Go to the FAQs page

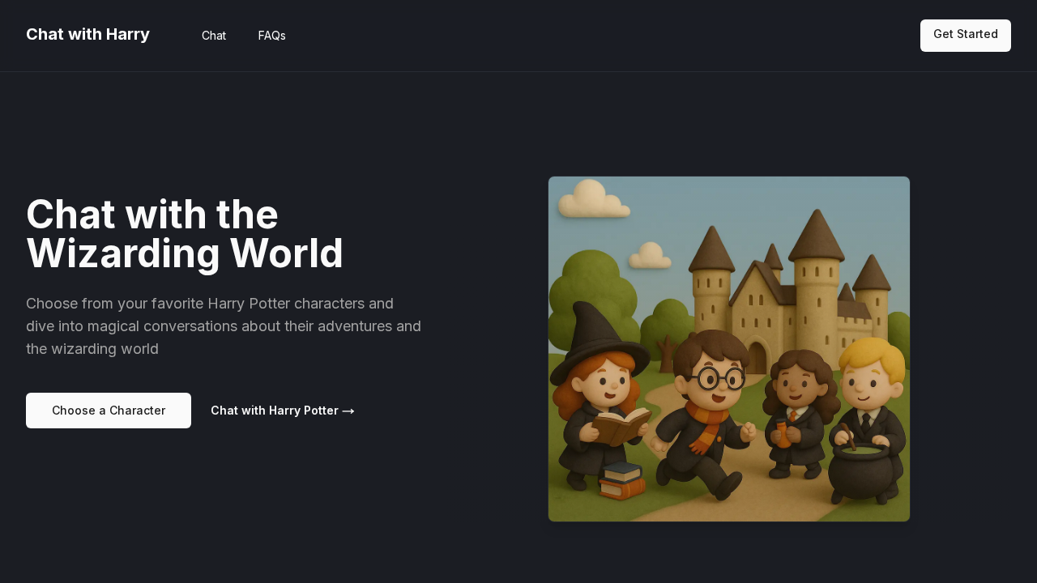pyautogui.click(x=271, y=36)
